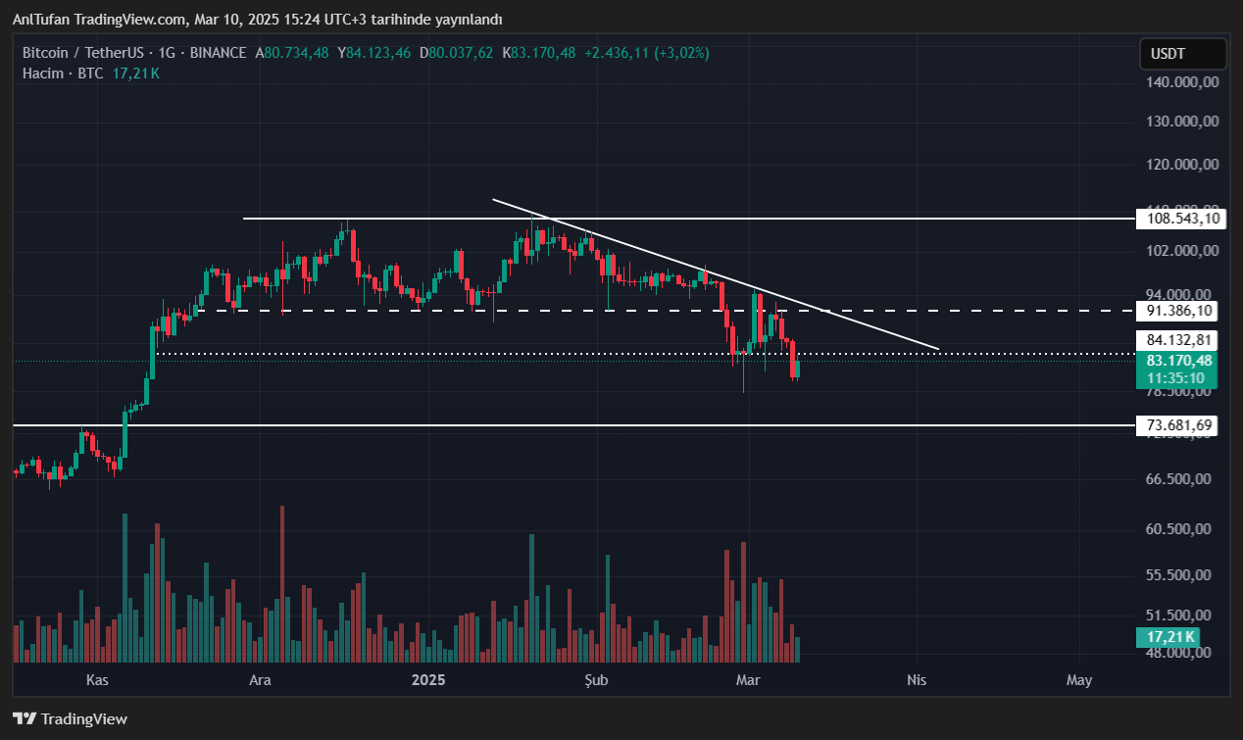Click the Kas label on time axis
The width and height of the screenshot is (1243, 740).
click(x=96, y=679)
